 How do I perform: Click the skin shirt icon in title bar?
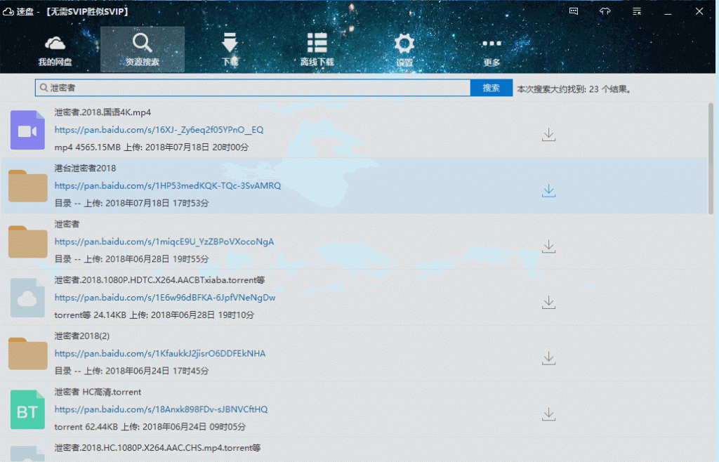pos(605,11)
